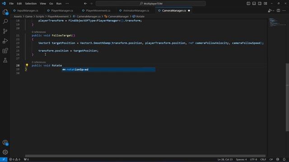The image size is (289, 162).
Task: Click the lightbulb code action icon
Action: pyautogui.click(x=27, y=65)
